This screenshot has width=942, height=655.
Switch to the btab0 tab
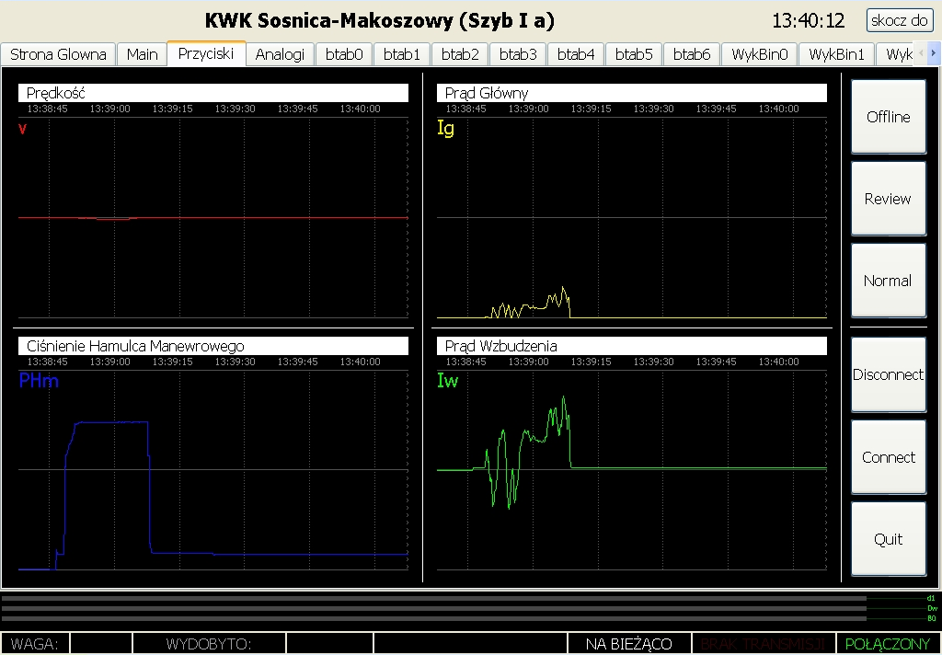coord(344,54)
